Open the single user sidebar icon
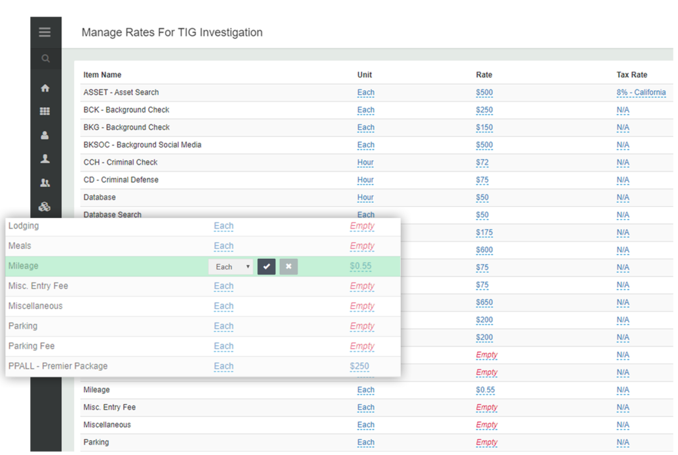Screen dimensions: 678x455 [x=45, y=135]
